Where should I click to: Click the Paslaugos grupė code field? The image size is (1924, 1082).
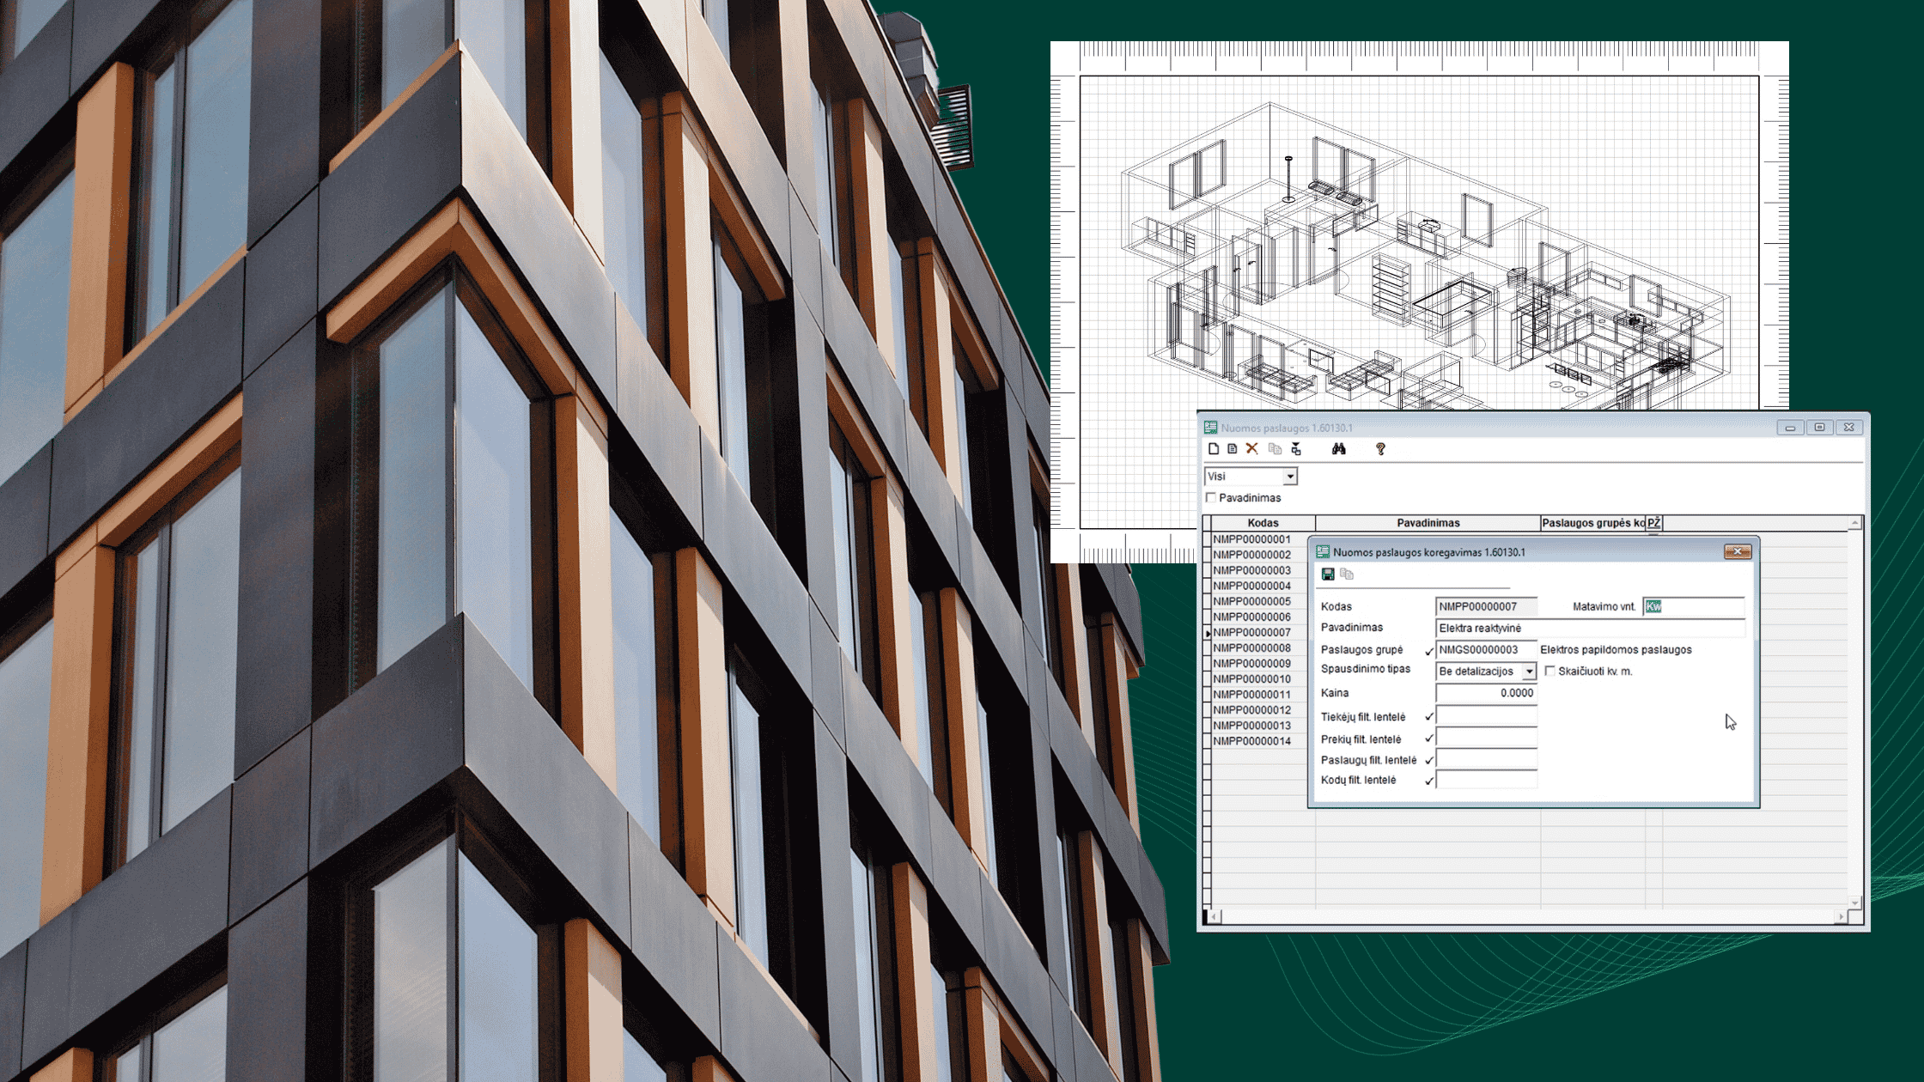[1486, 650]
